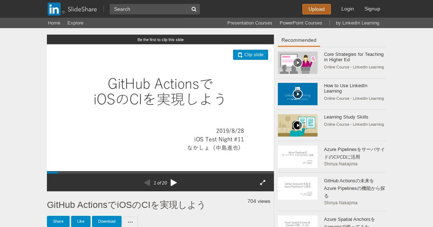
Task: Open How to Use LinkedIn Learning title
Action: tap(346, 88)
